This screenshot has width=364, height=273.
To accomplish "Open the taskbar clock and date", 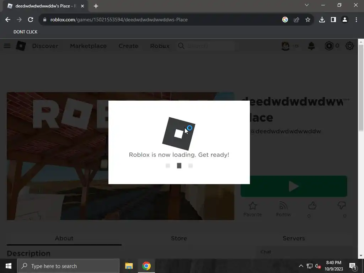I will 334,266.
